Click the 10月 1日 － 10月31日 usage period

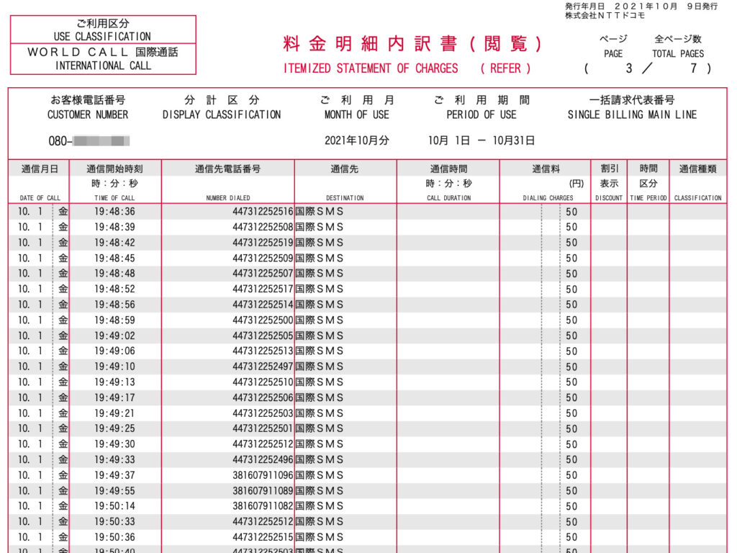click(481, 141)
